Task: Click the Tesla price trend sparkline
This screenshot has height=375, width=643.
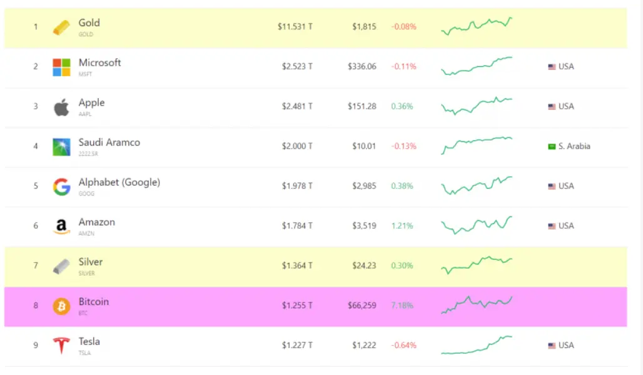Action: click(477, 345)
